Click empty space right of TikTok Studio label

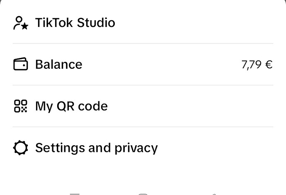click(193, 23)
